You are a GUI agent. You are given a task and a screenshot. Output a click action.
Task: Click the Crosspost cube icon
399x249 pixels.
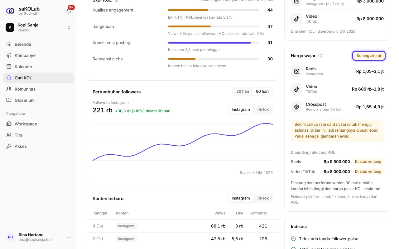[296, 107]
